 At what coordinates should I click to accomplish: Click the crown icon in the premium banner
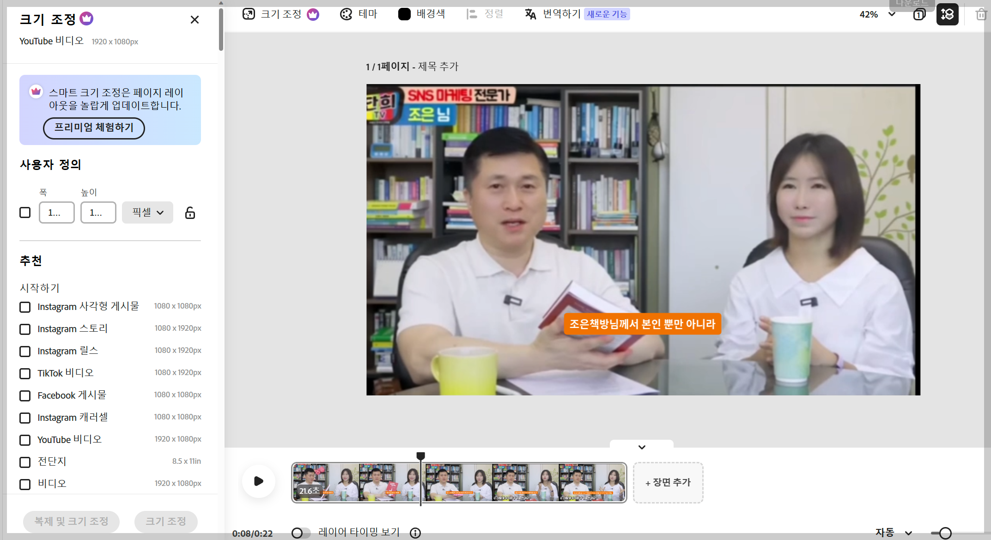point(36,91)
